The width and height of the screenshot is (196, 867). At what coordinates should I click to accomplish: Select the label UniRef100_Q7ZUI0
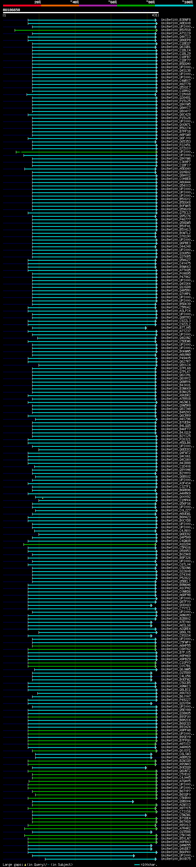click(175, 149)
